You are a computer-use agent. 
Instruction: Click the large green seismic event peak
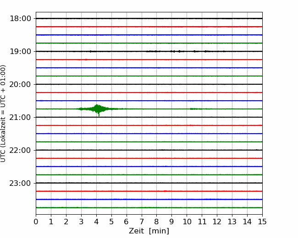(x=97, y=109)
